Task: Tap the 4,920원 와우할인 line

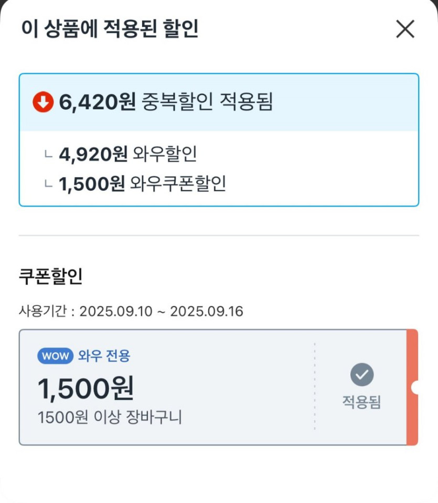Action: click(x=127, y=154)
